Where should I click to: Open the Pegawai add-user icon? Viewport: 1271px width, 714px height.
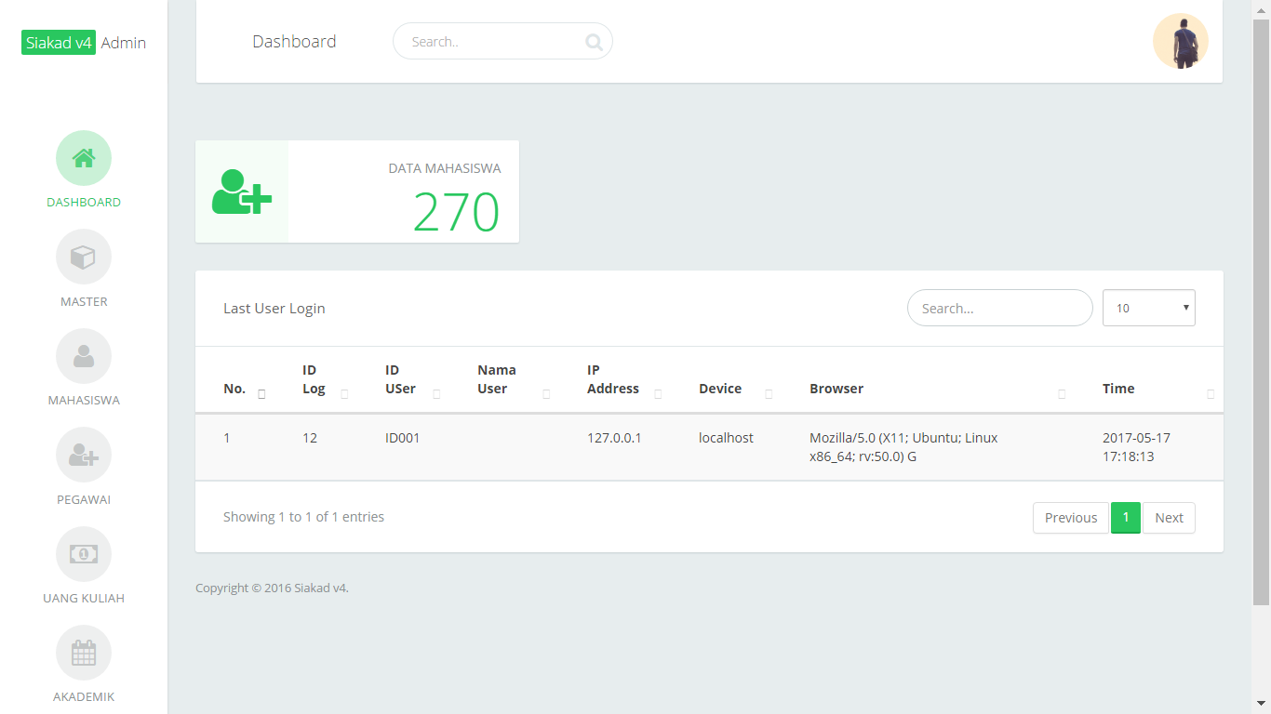[84, 455]
